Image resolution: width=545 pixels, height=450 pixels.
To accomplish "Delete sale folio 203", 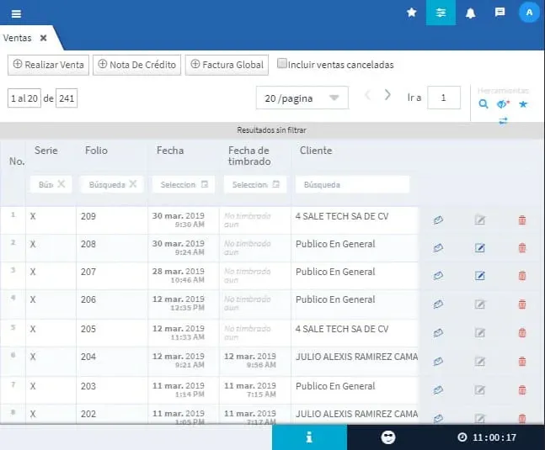I will [522, 390].
